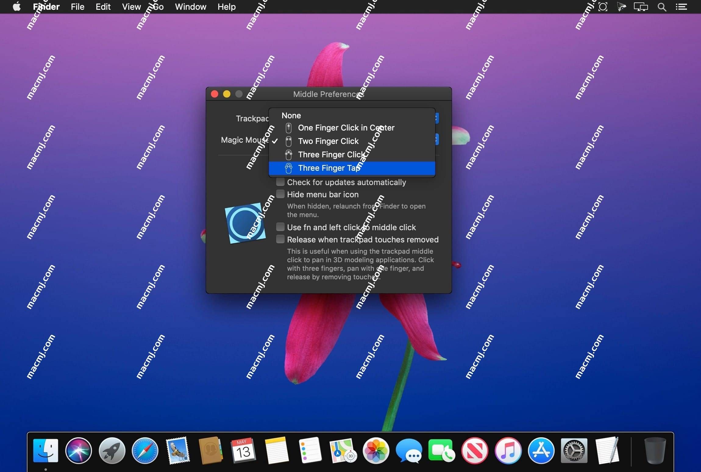Click the arrow icon in menu bar
Viewport: 701px width, 472px height.
click(622, 6)
